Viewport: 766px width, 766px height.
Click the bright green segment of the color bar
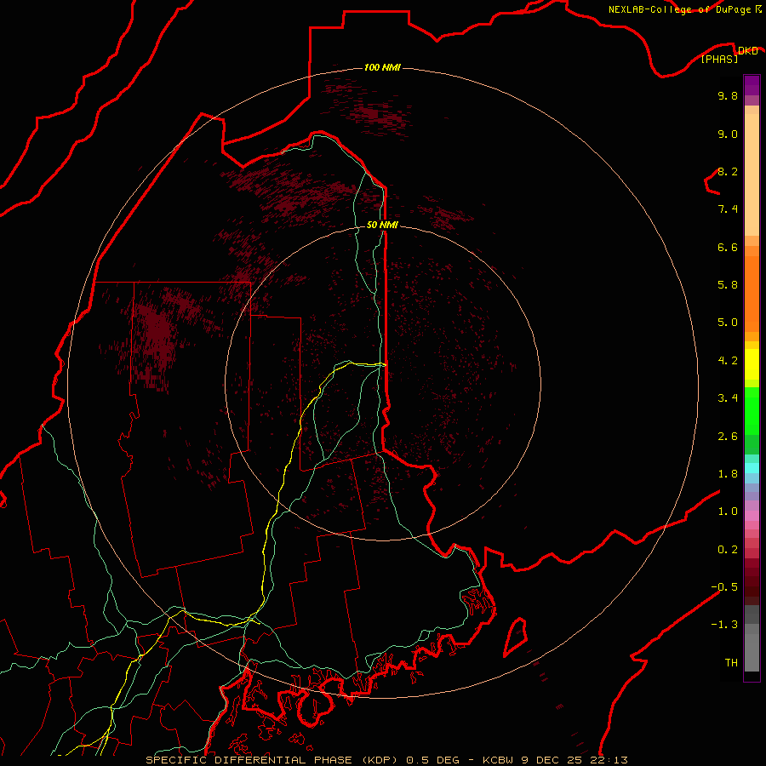(x=752, y=412)
